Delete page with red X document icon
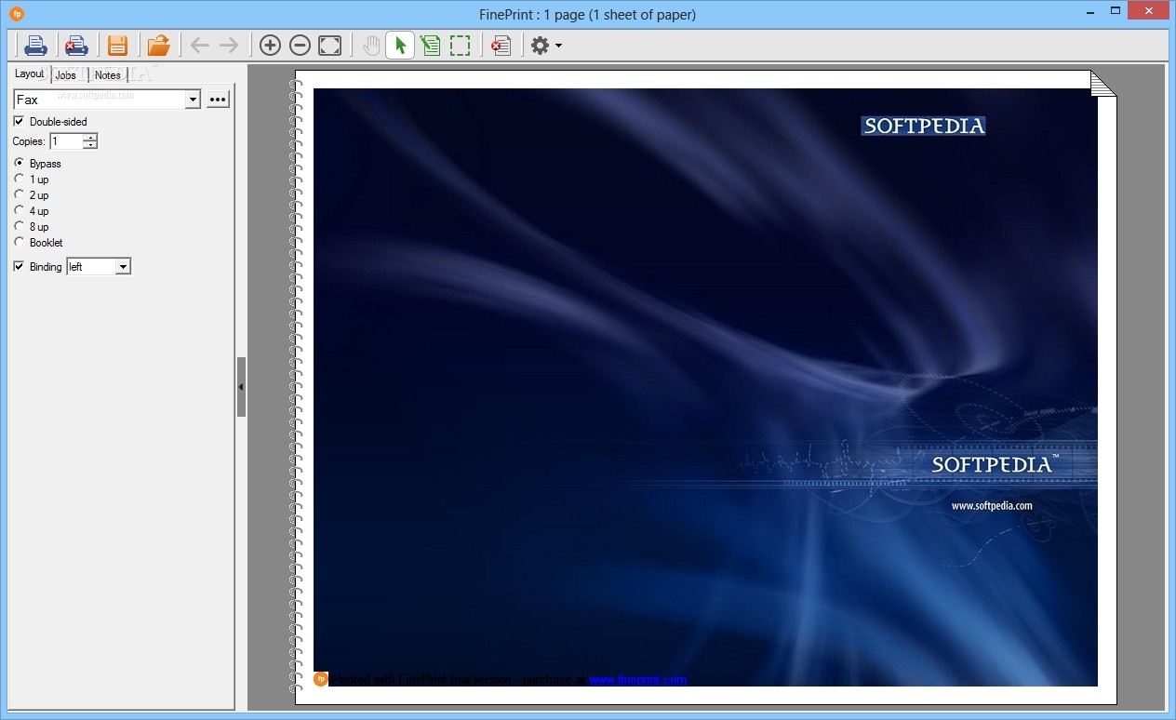Viewport: 1176px width, 720px height. click(501, 45)
